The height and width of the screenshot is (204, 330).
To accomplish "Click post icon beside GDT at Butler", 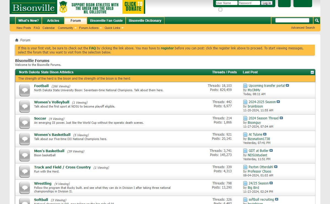I will (245, 151).
